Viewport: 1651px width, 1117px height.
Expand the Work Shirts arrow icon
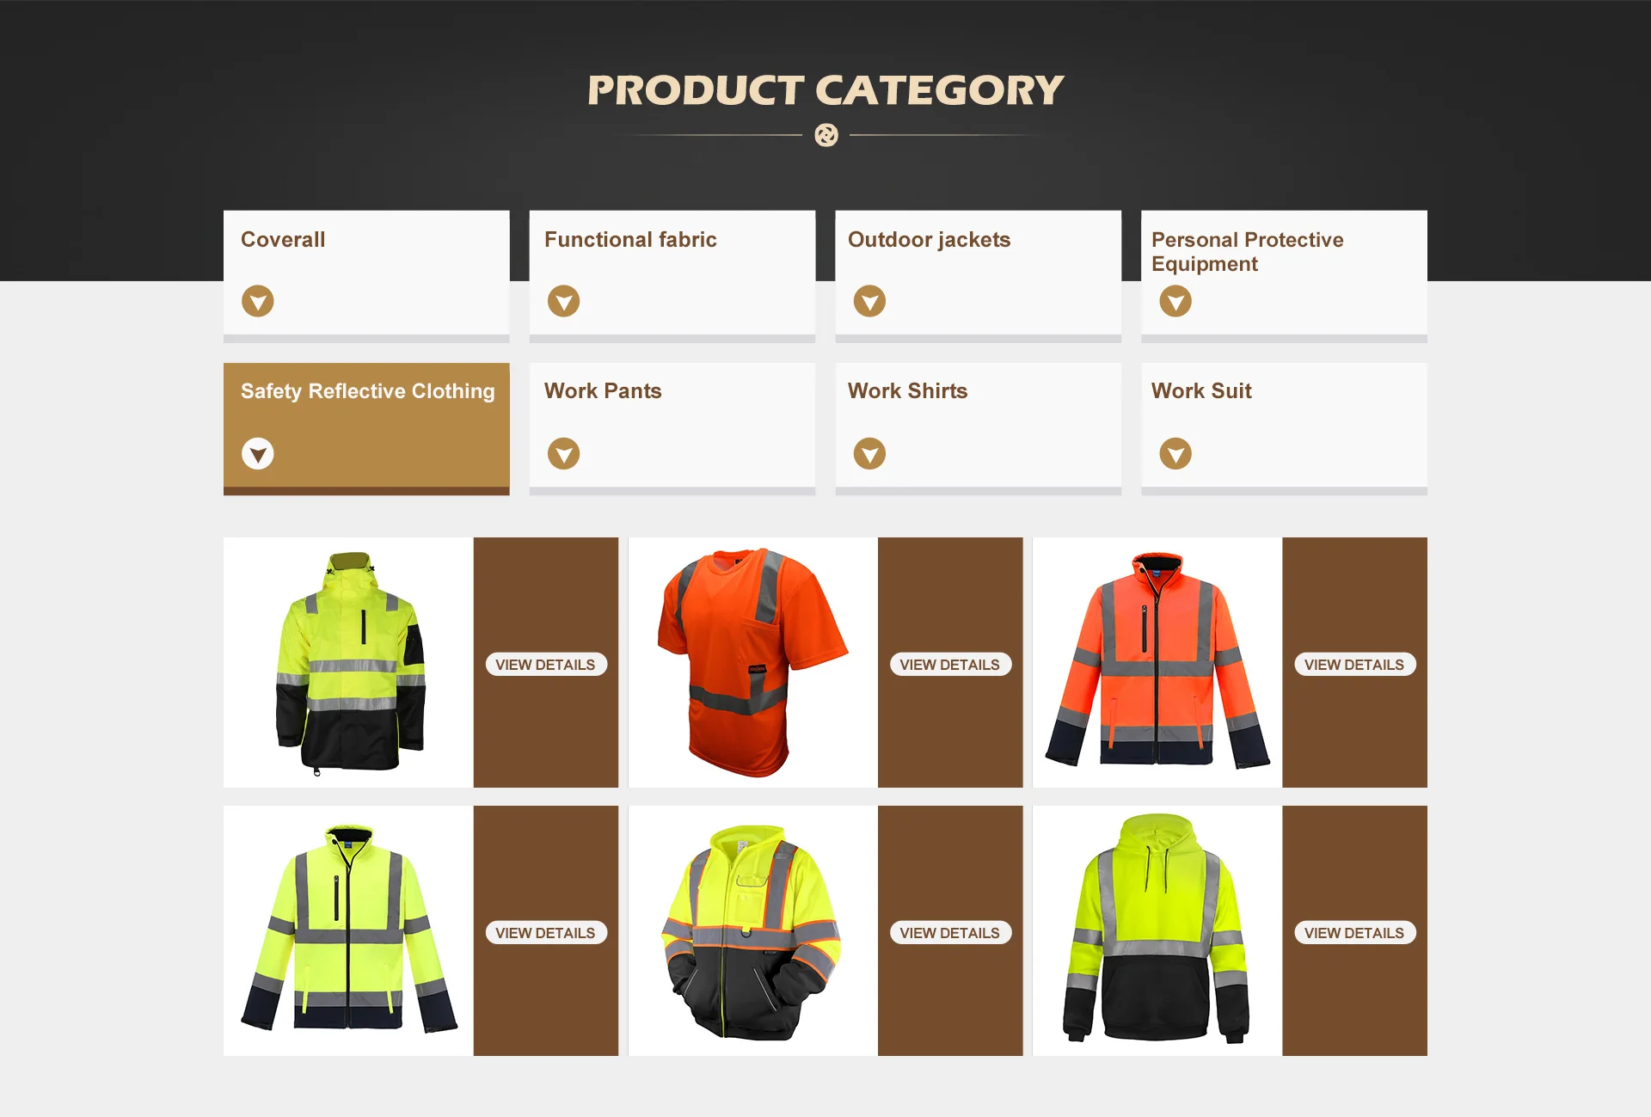(x=869, y=453)
